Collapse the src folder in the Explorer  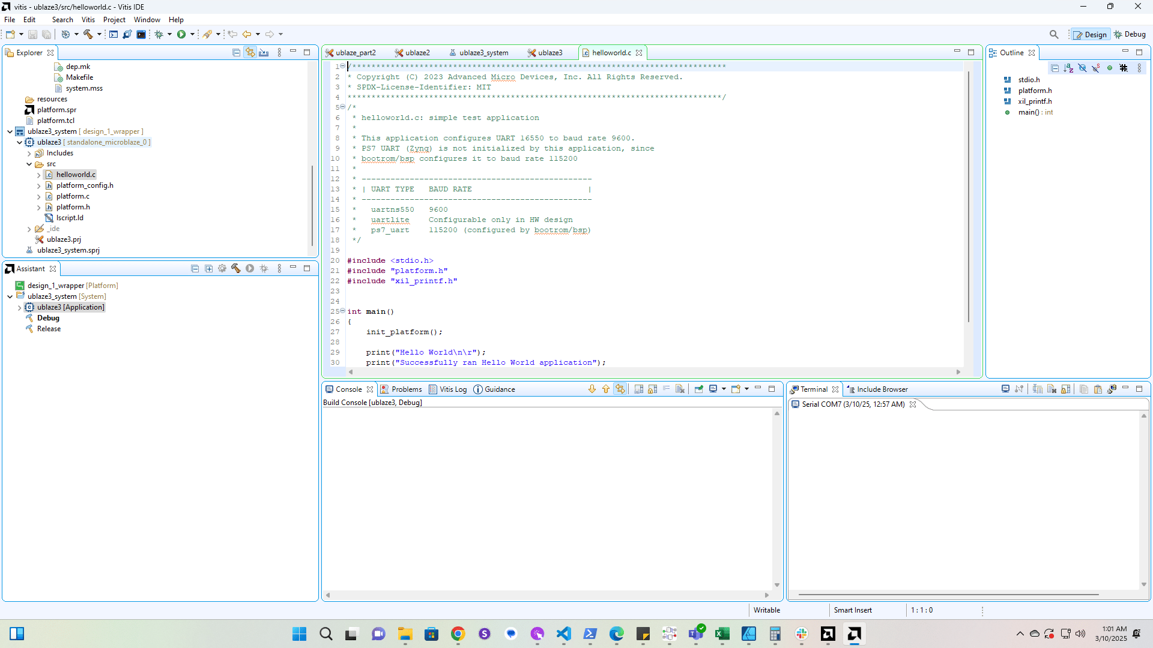pyautogui.click(x=29, y=164)
